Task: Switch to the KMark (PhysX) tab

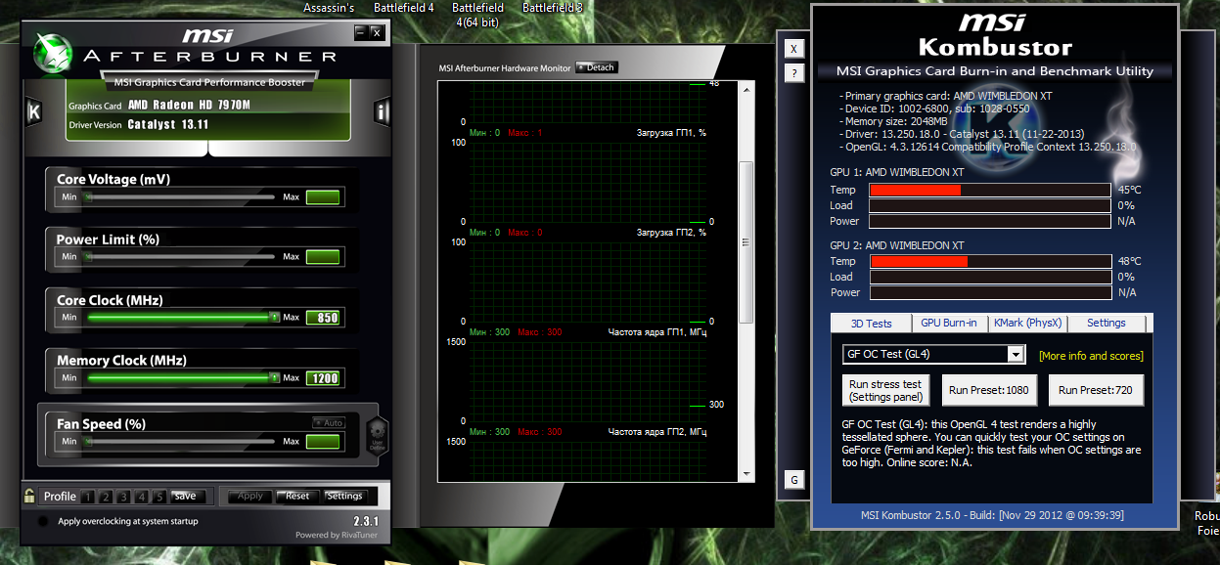Action: click(1027, 323)
